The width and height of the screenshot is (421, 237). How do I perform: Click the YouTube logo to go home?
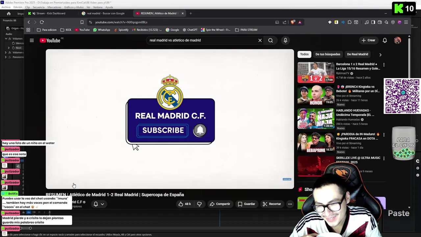coord(50,40)
